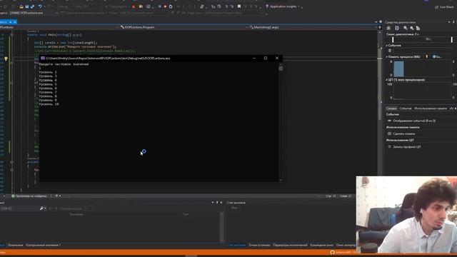Click the console window vertical scrollbar thumb
This screenshot has width=457, height=257.
pos(281,69)
